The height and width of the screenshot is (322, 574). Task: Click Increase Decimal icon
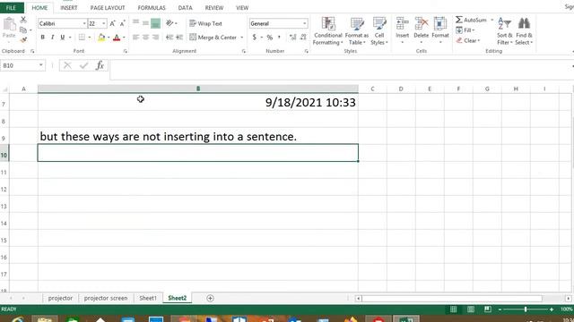click(x=293, y=38)
